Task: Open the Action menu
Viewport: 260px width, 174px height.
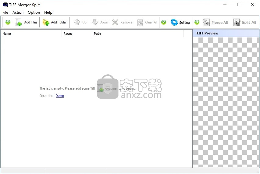Action: click(x=18, y=12)
